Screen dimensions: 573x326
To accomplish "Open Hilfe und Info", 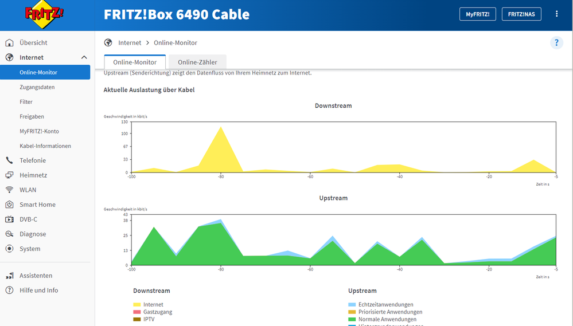I will point(39,290).
